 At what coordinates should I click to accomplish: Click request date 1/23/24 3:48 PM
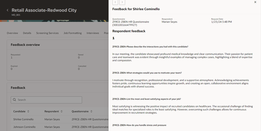click(221, 22)
